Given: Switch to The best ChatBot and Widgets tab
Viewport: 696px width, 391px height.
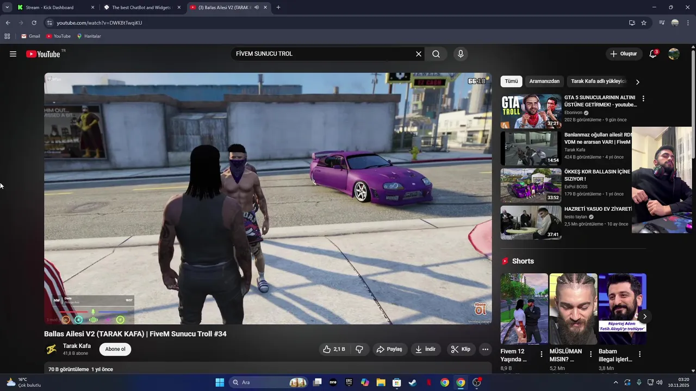Looking at the screenshot, I should point(141,8).
